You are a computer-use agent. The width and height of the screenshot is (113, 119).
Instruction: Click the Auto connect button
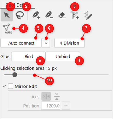click(x=21, y=43)
